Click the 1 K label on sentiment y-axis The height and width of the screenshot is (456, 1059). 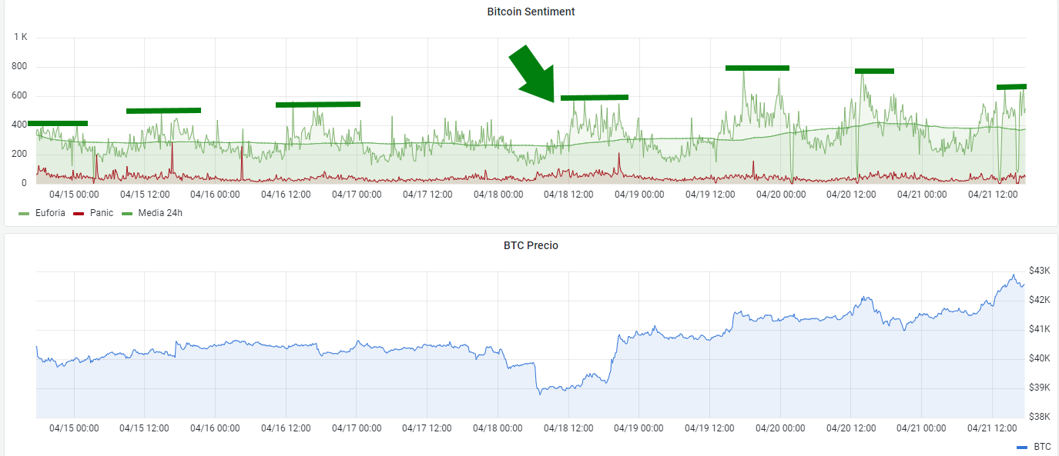point(20,37)
